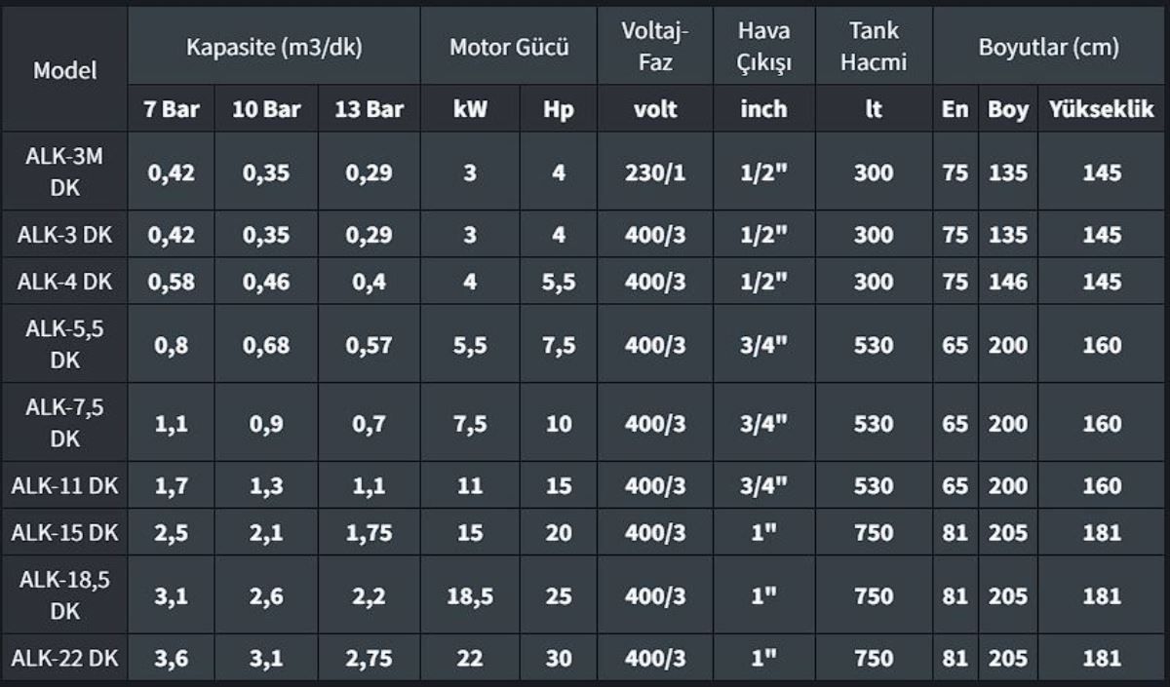The width and height of the screenshot is (1170, 687).
Task: Select the 7 Bar subheader
Action: [172, 109]
